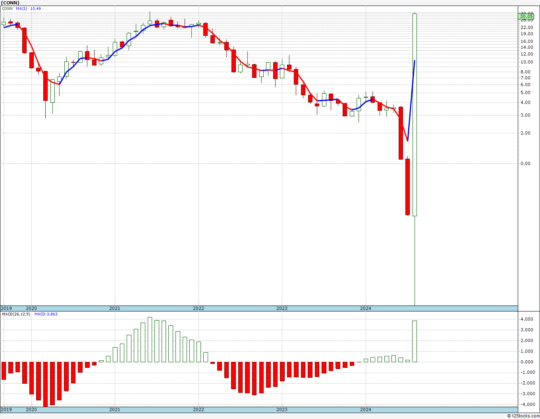The image size is (540, 419).
Task: Click the MA(3) indicator label
Action: (x=21, y=9)
